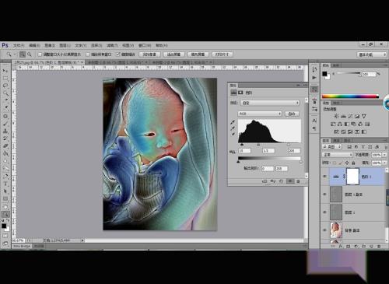Select the Type tool (T) in toolbox
The image size is (389, 284).
[5, 184]
